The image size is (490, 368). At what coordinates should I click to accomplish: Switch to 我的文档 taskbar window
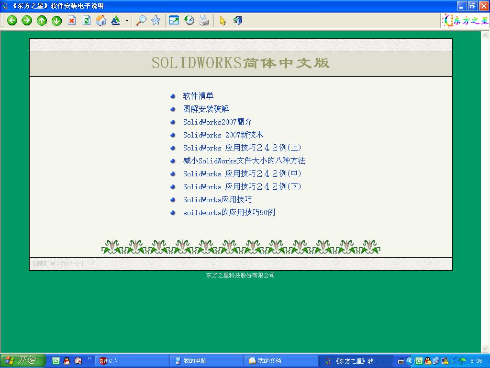tap(281, 361)
